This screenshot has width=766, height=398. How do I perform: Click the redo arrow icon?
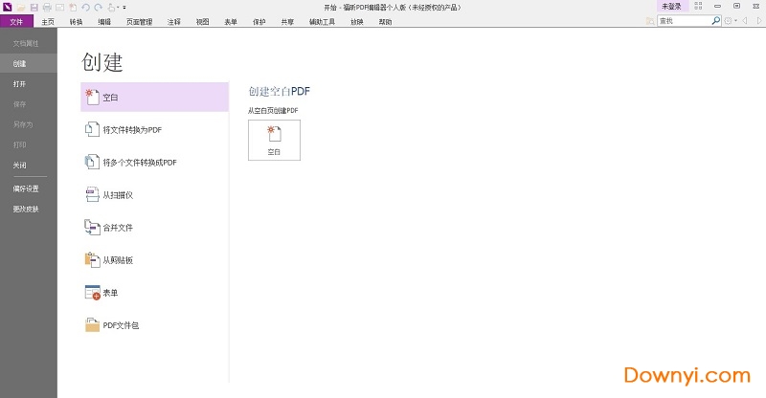coord(99,8)
